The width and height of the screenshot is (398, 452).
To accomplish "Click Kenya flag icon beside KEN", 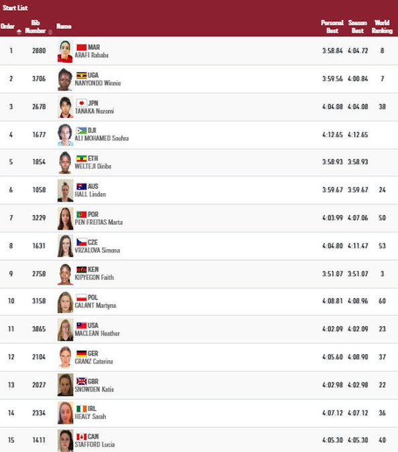I will pos(81,270).
